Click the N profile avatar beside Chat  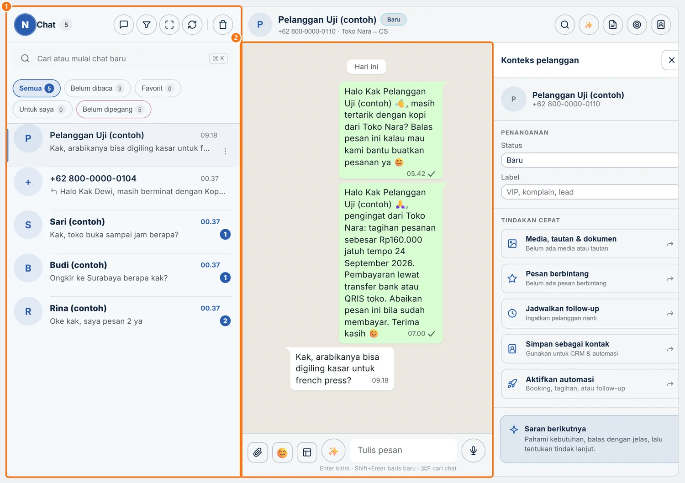click(25, 25)
